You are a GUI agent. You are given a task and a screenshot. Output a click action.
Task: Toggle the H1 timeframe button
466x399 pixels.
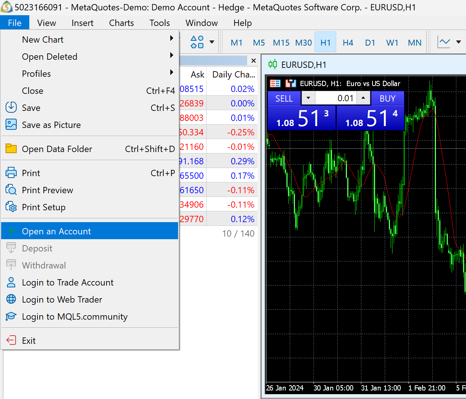(x=325, y=43)
